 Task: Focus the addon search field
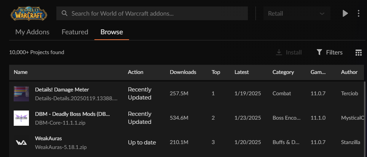[152, 13]
